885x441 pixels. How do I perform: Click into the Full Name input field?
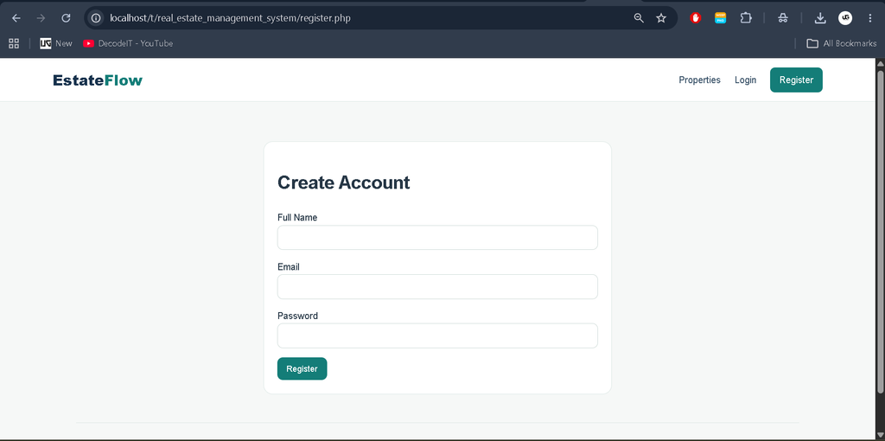coord(437,238)
